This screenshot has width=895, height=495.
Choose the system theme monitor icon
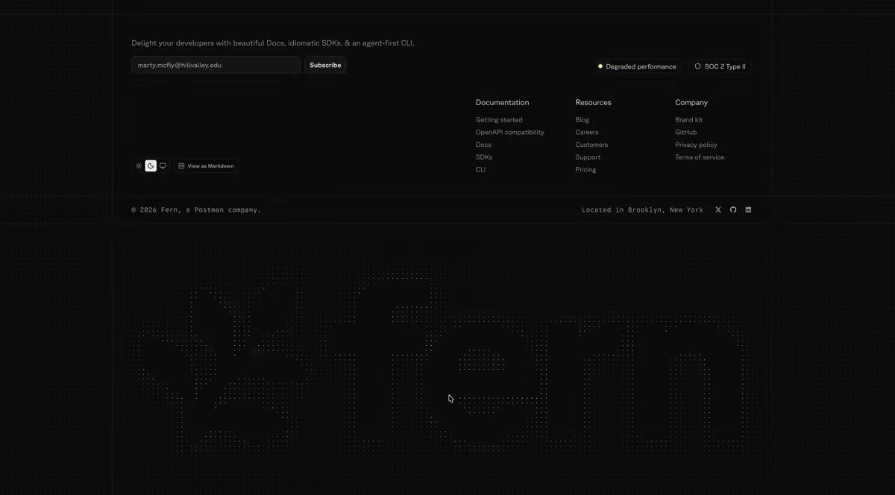(163, 166)
